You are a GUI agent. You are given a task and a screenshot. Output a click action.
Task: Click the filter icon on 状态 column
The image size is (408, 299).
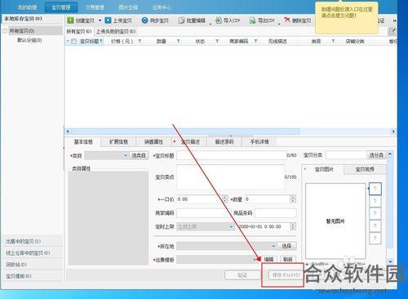pos(217,41)
